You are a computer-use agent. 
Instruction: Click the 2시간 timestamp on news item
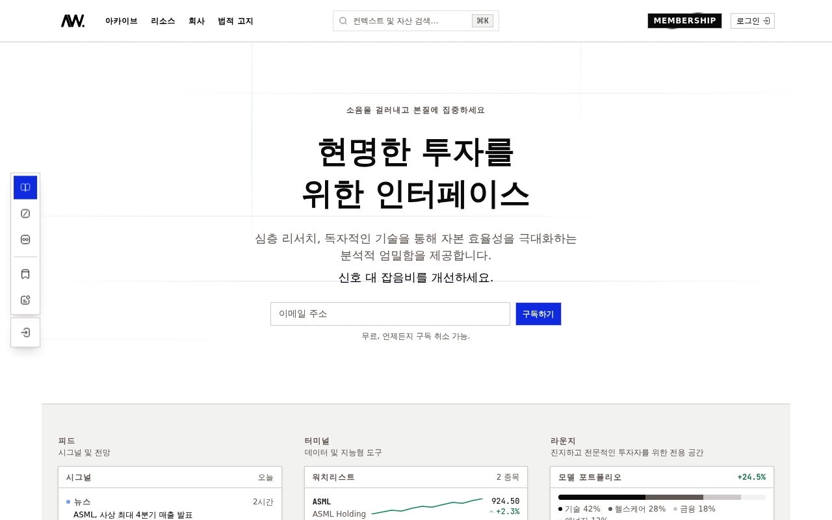pos(263,502)
